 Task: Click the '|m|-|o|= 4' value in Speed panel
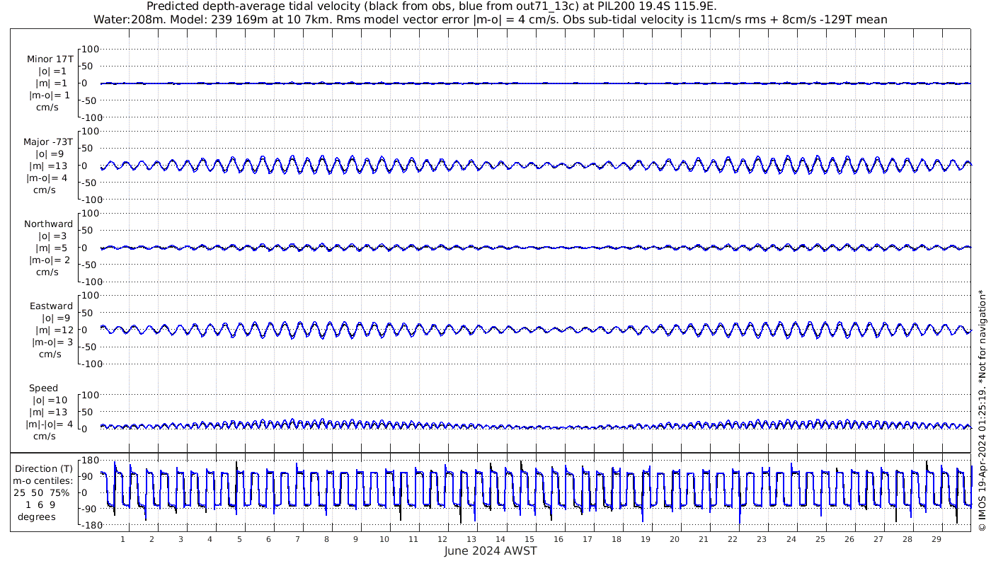pos(49,424)
